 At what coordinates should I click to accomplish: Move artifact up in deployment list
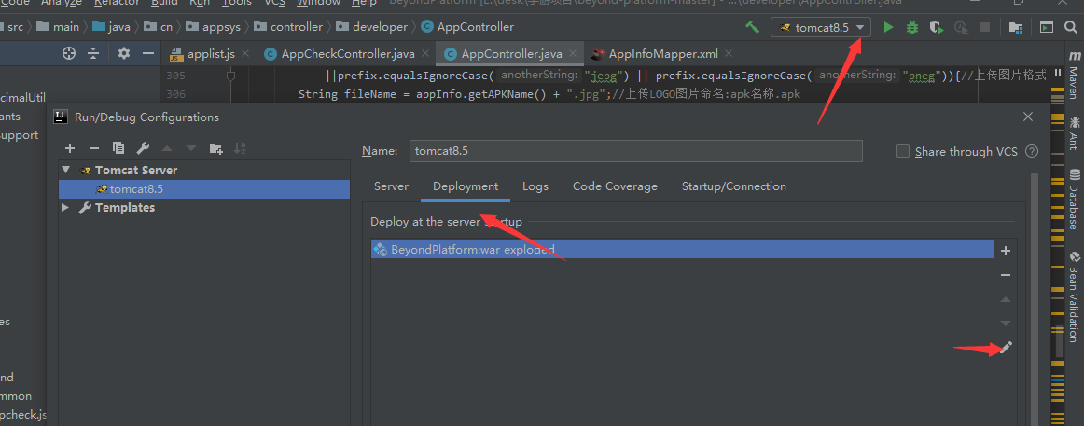coord(1006,299)
